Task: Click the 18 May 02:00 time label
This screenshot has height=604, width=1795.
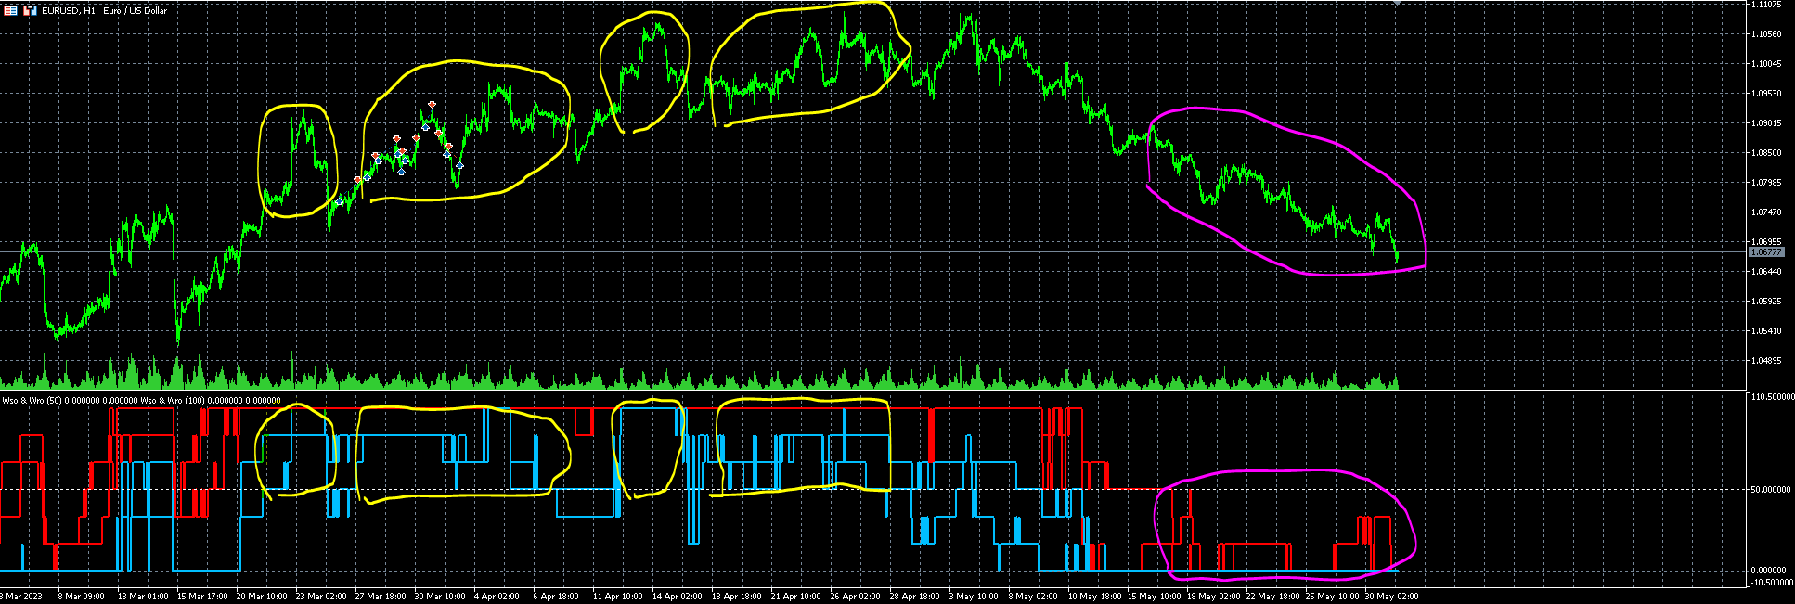Action: coord(1212,597)
